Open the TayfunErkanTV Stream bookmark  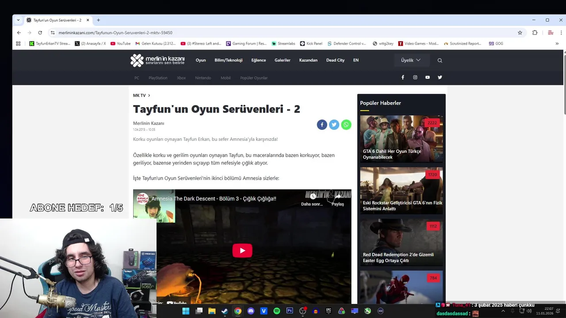tap(50, 44)
